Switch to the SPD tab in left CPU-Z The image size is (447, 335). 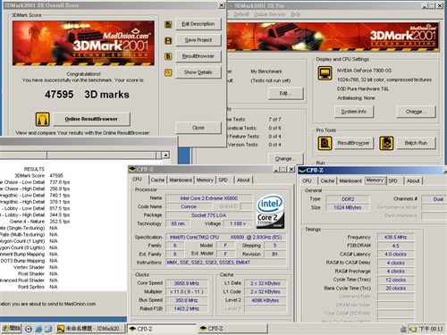[223, 180]
